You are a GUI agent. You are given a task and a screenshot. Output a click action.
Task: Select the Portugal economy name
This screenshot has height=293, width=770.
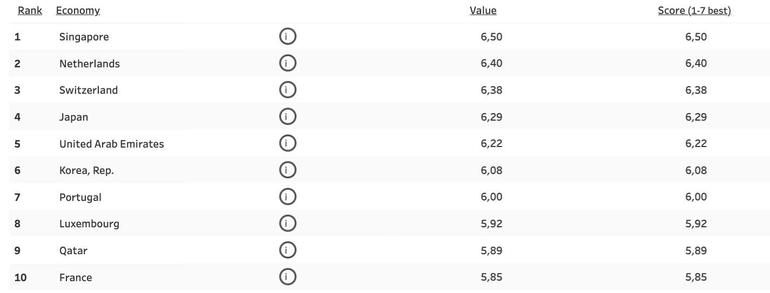click(x=80, y=197)
